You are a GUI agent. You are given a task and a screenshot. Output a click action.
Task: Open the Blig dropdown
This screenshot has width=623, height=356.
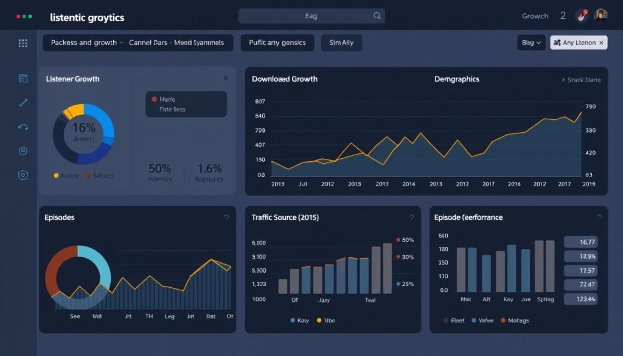[x=531, y=43]
